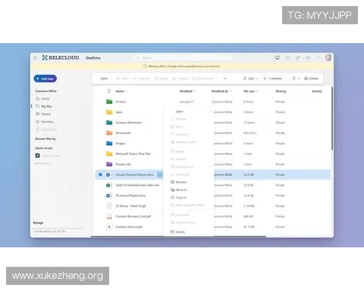Click the search input field
The height and width of the screenshot is (291, 364).
point(183,58)
